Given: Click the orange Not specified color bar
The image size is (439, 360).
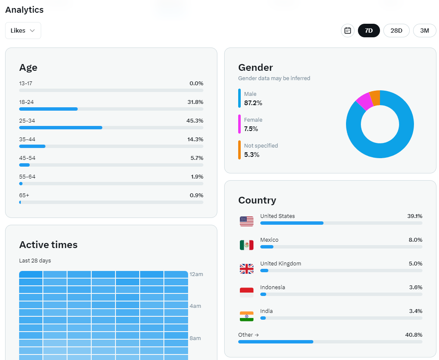Looking at the screenshot, I should pyautogui.click(x=239, y=150).
